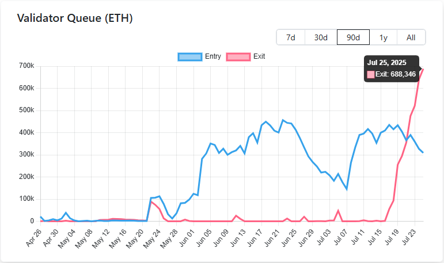444x263 pixels.
Task: Click the tooltip's pink Exit color box
Action: [370, 74]
